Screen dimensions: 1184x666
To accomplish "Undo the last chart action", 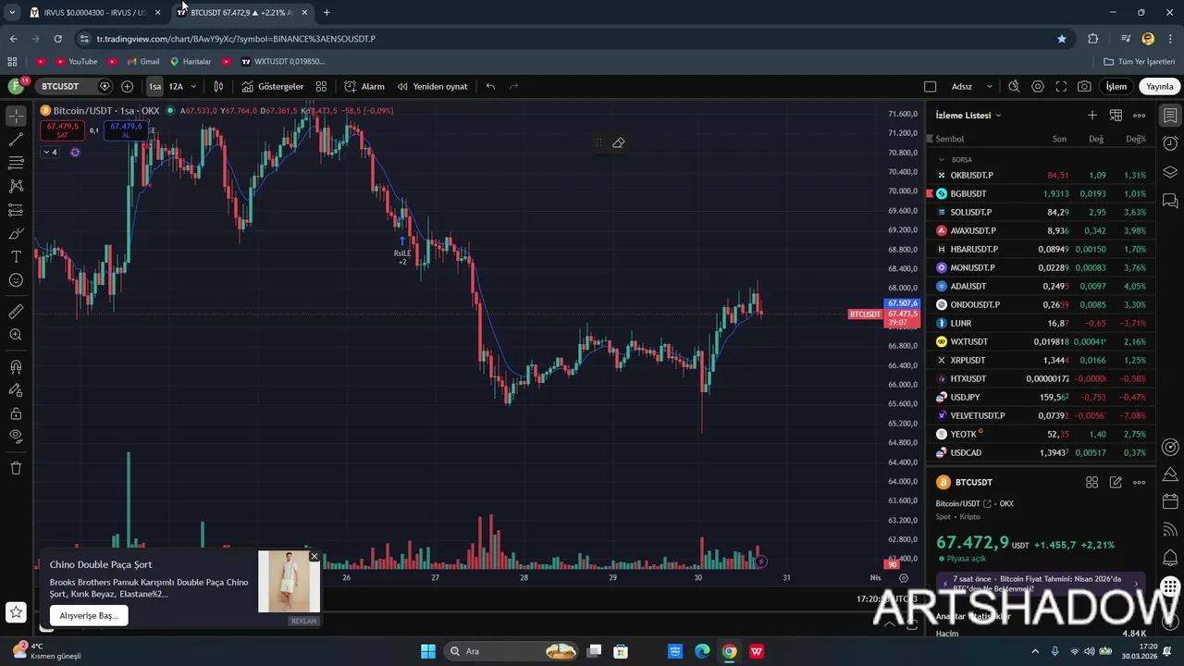I will [490, 86].
